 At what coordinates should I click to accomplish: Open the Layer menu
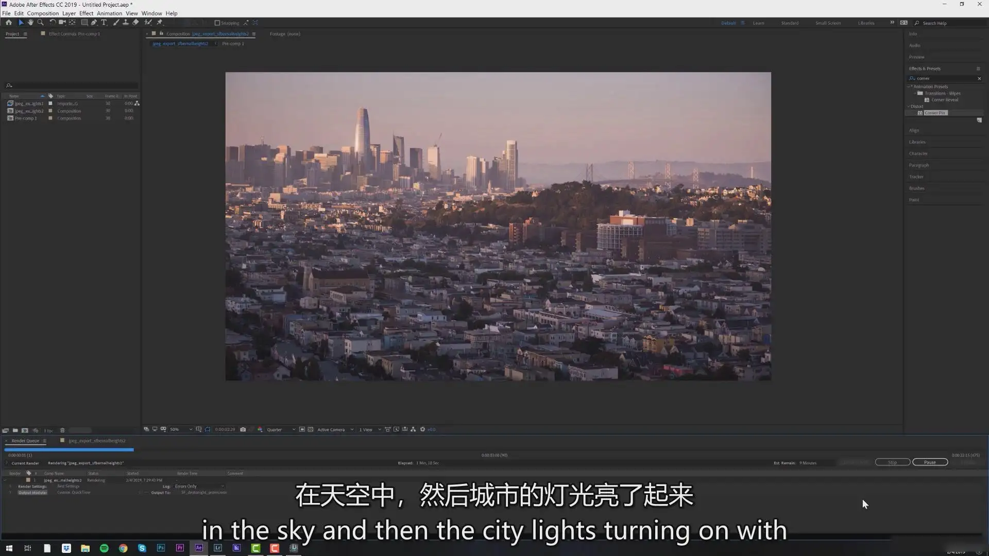pos(69,13)
